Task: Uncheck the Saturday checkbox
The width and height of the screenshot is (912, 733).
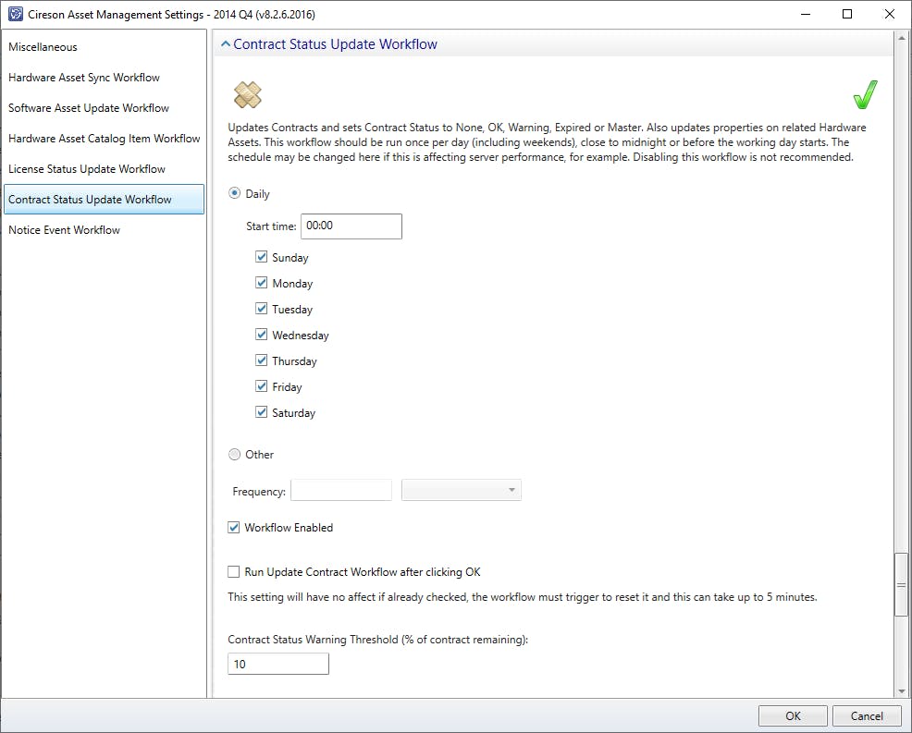Action: coord(262,413)
